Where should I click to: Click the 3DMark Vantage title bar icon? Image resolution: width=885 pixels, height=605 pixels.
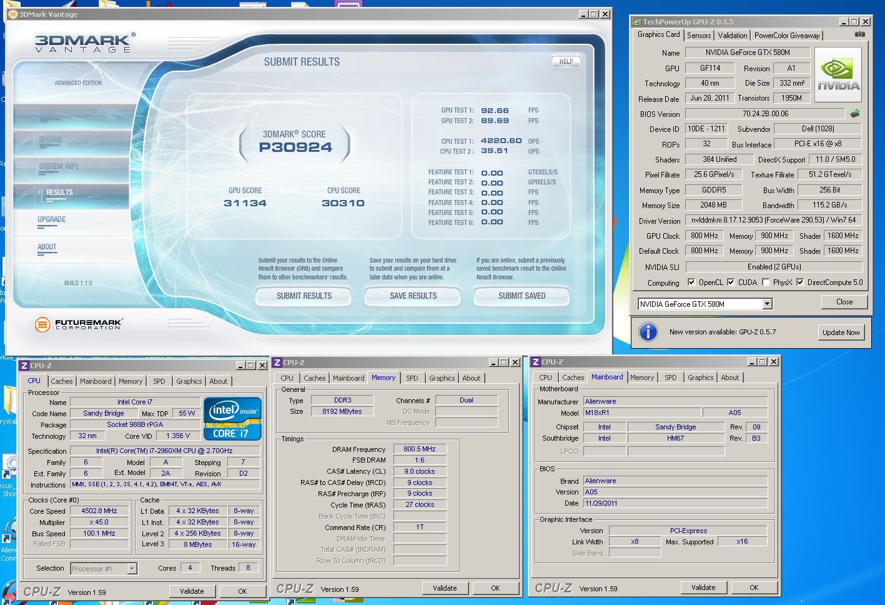coord(12,14)
